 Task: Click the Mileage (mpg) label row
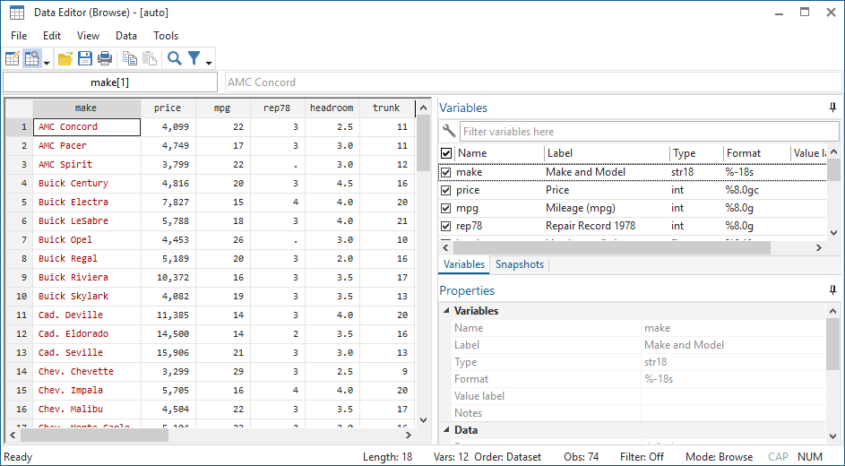click(580, 208)
